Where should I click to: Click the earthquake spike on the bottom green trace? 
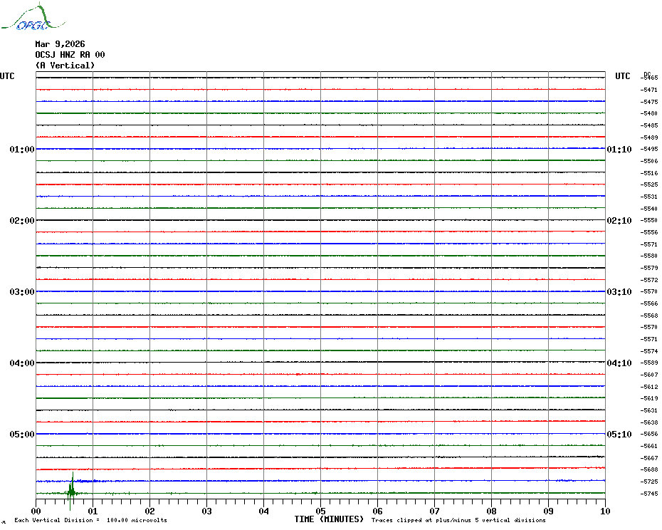point(71,489)
